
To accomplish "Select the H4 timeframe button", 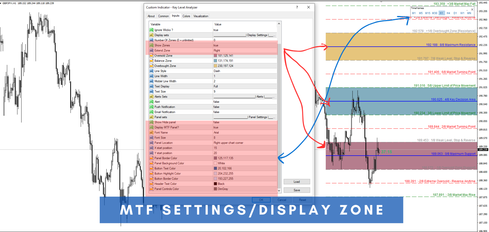I will click(448, 13).
